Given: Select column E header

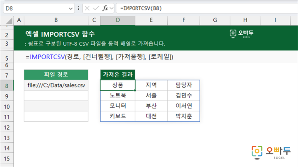Looking at the screenshot, I should click(x=151, y=20).
